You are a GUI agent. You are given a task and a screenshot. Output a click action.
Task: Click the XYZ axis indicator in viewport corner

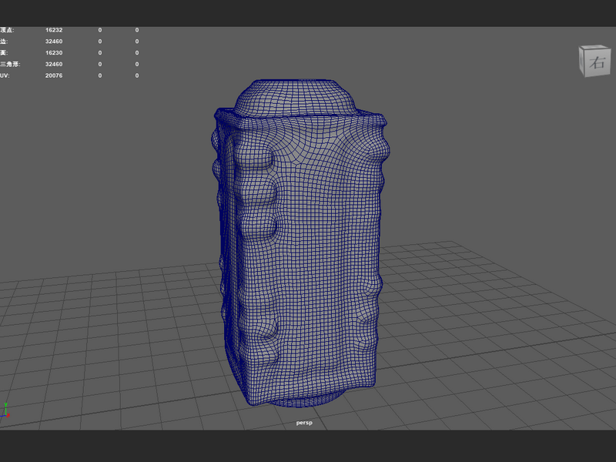point(5,410)
